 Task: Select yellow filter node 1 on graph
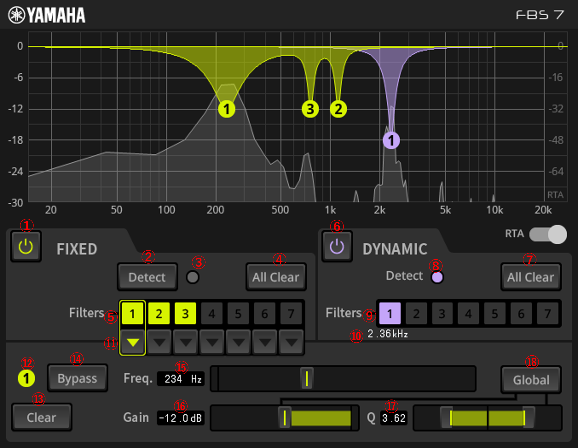(226, 109)
